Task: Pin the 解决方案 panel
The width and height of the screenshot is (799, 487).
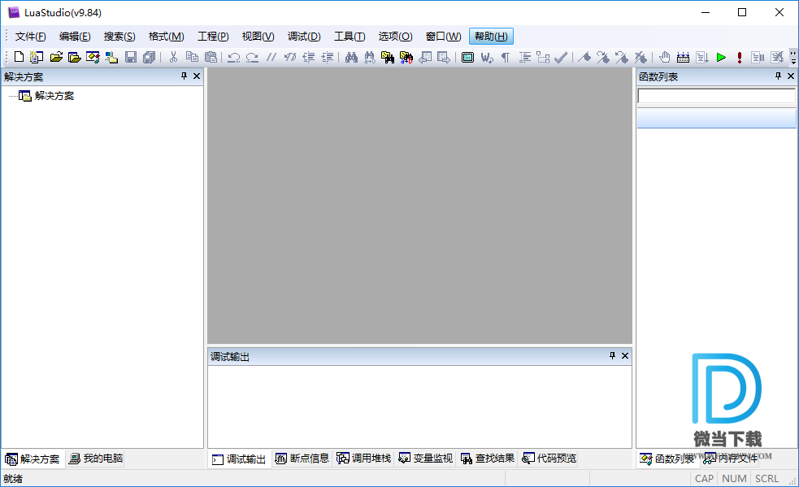Action: click(184, 76)
